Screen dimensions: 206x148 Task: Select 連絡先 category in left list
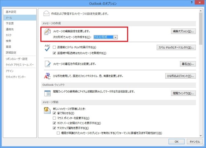click(20, 29)
